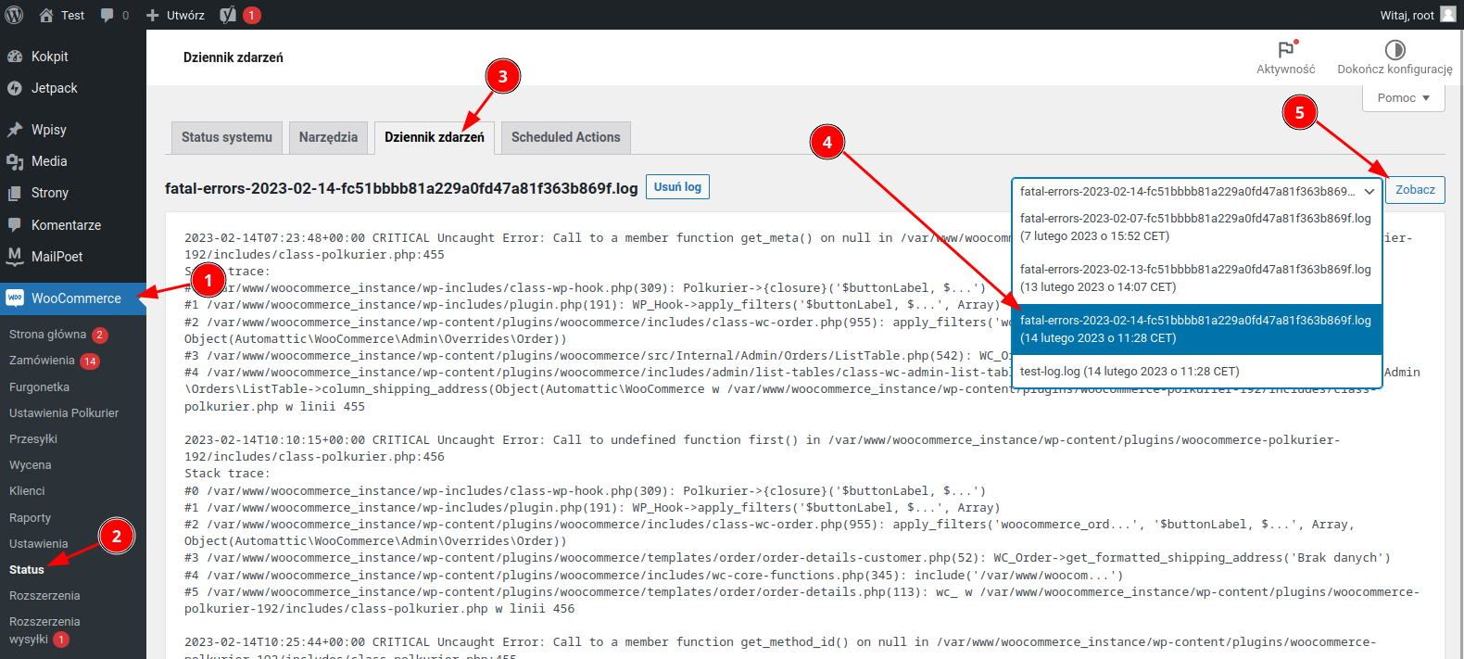The image size is (1464, 659).
Task: Click the Dziennik zdarzeń page heading
Action: (x=233, y=57)
